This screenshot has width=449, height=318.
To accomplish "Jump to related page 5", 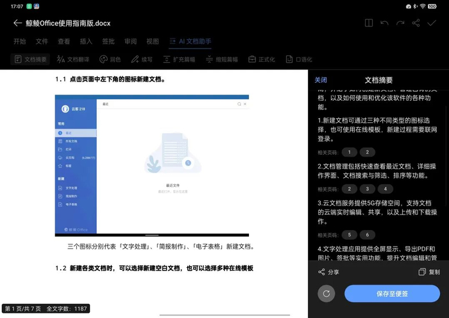I will tap(350, 235).
